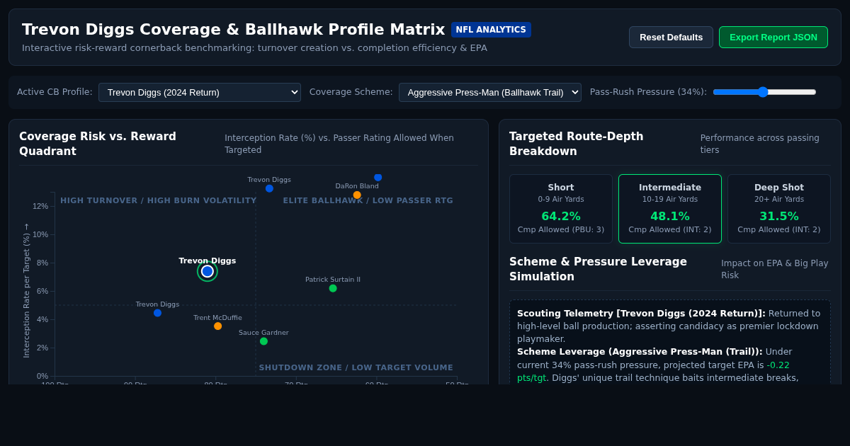This screenshot has width=850, height=446.
Task: Click the 31.5% completion value
Action: pos(779,217)
